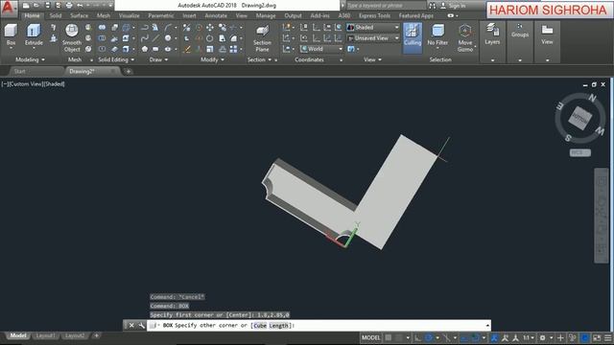Switch to the Start file tab

19,71
